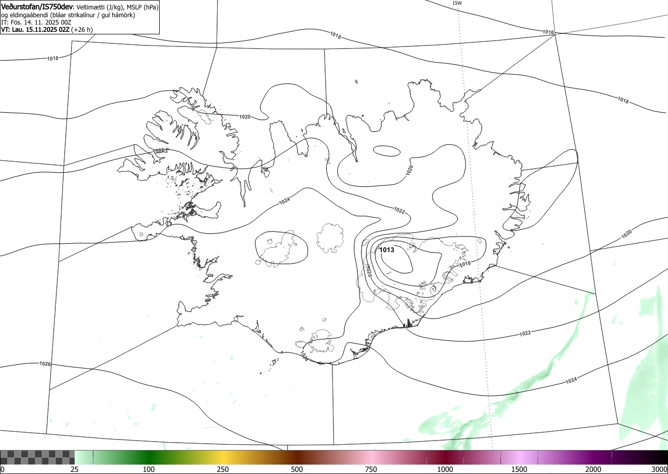The width and height of the screenshot is (668, 474).
Task: Click the '3000' value on the color scale
Action: (660, 469)
